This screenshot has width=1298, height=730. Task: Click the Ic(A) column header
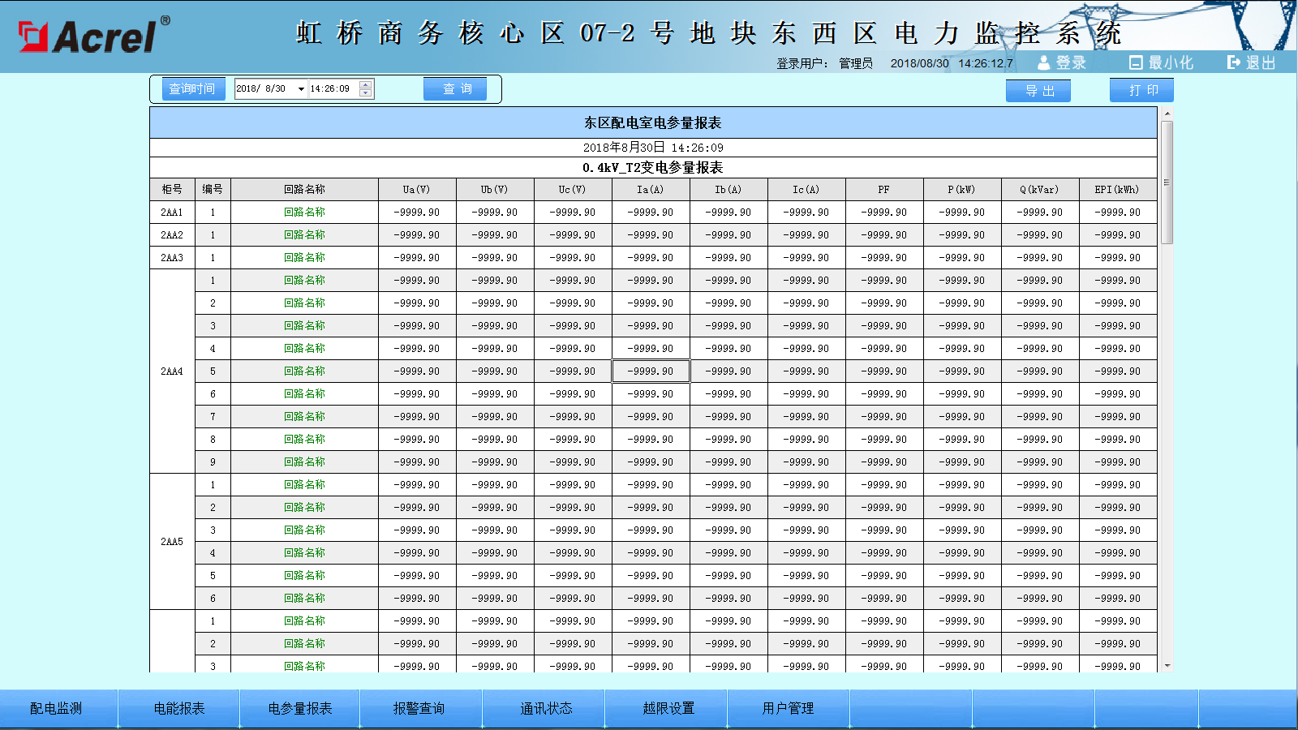click(x=806, y=190)
